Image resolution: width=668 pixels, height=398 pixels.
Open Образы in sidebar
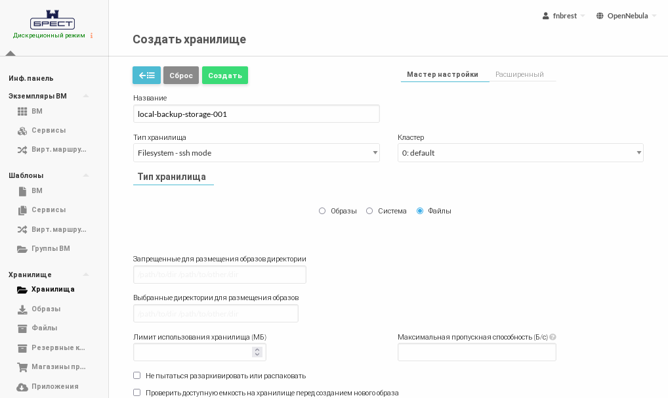point(46,309)
